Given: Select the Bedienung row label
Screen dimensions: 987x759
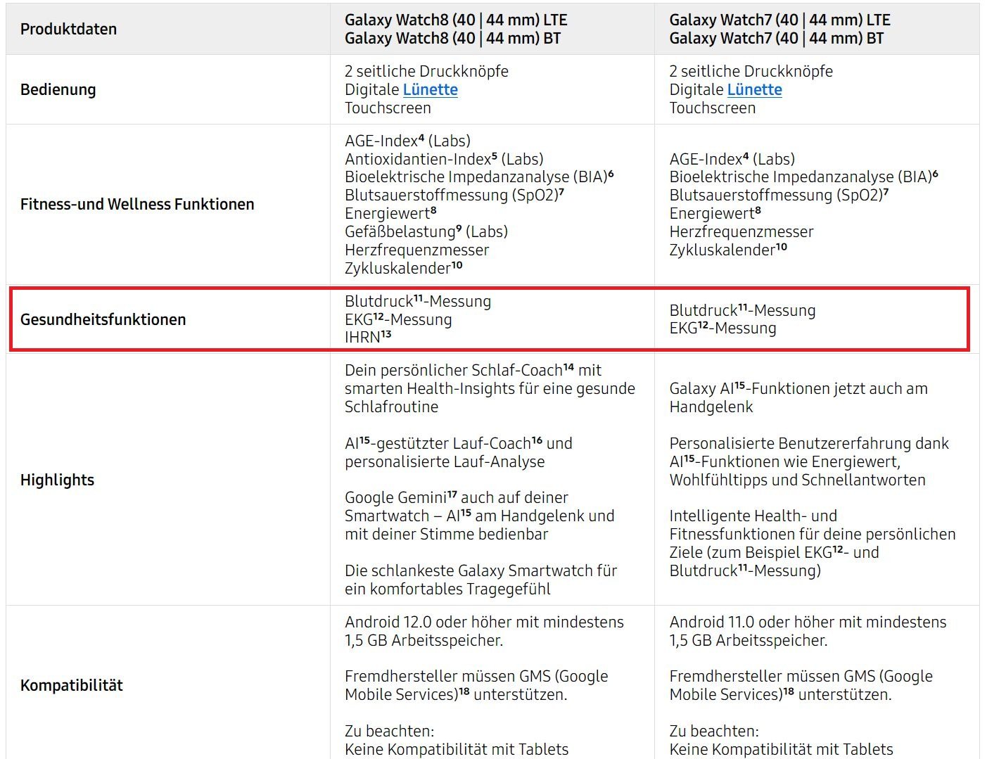Looking at the screenshot, I should [x=58, y=89].
